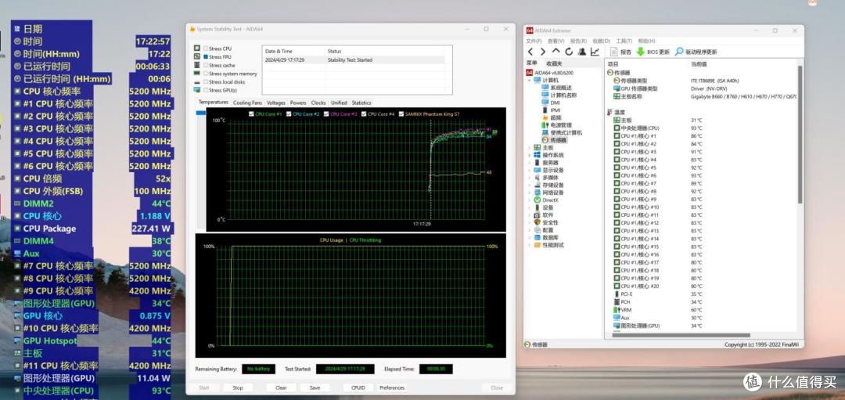Click the 报告 document icon

click(614, 52)
